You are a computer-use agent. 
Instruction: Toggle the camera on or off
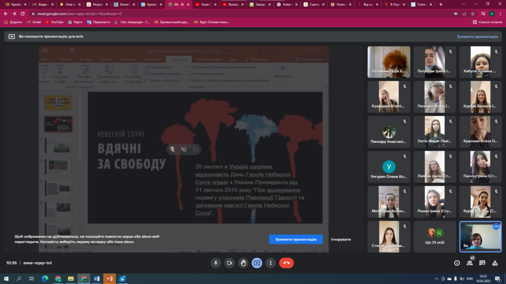click(229, 263)
